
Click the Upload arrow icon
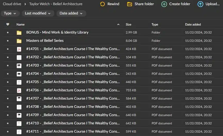200,4
